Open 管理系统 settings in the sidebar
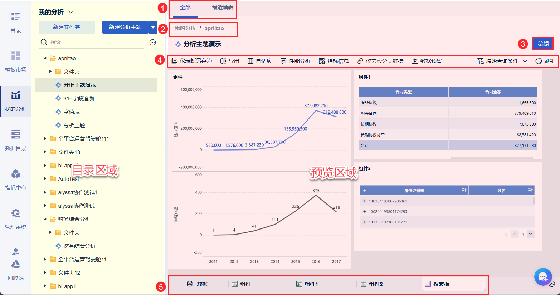The image size is (560, 295). pyautogui.click(x=16, y=219)
